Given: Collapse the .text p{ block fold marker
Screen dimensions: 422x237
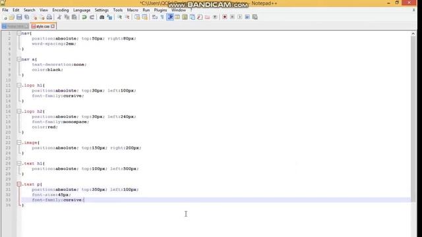Looking at the screenshot, I should click(19, 184).
